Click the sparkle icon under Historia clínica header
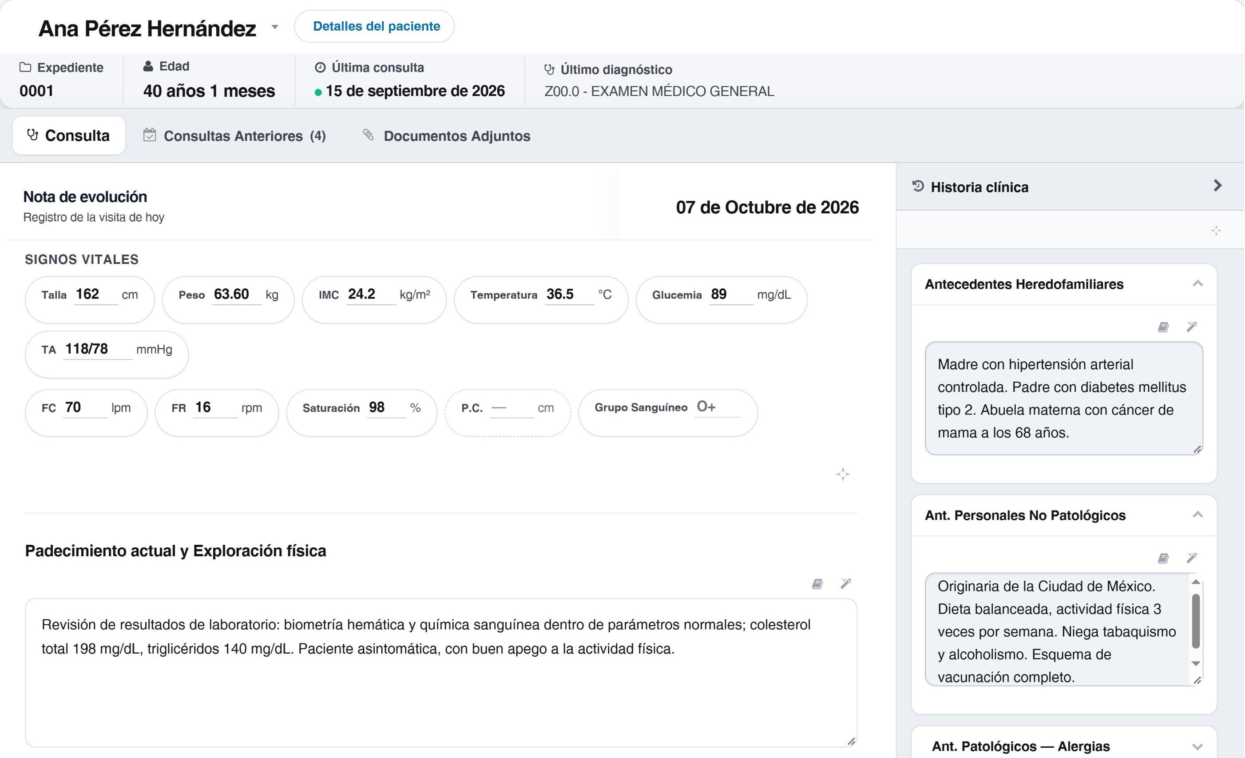Image resolution: width=1245 pixels, height=758 pixels. pos(1216,231)
